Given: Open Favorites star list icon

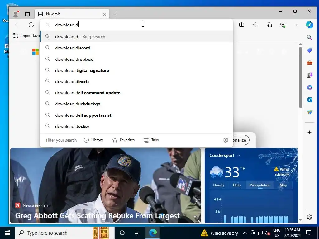Looking at the screenshot, I should [255, 25].
